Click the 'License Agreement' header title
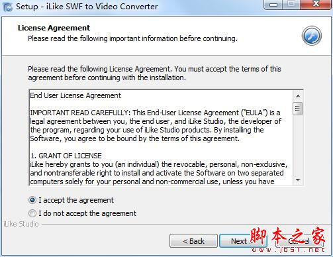 (x=54, y=28)
